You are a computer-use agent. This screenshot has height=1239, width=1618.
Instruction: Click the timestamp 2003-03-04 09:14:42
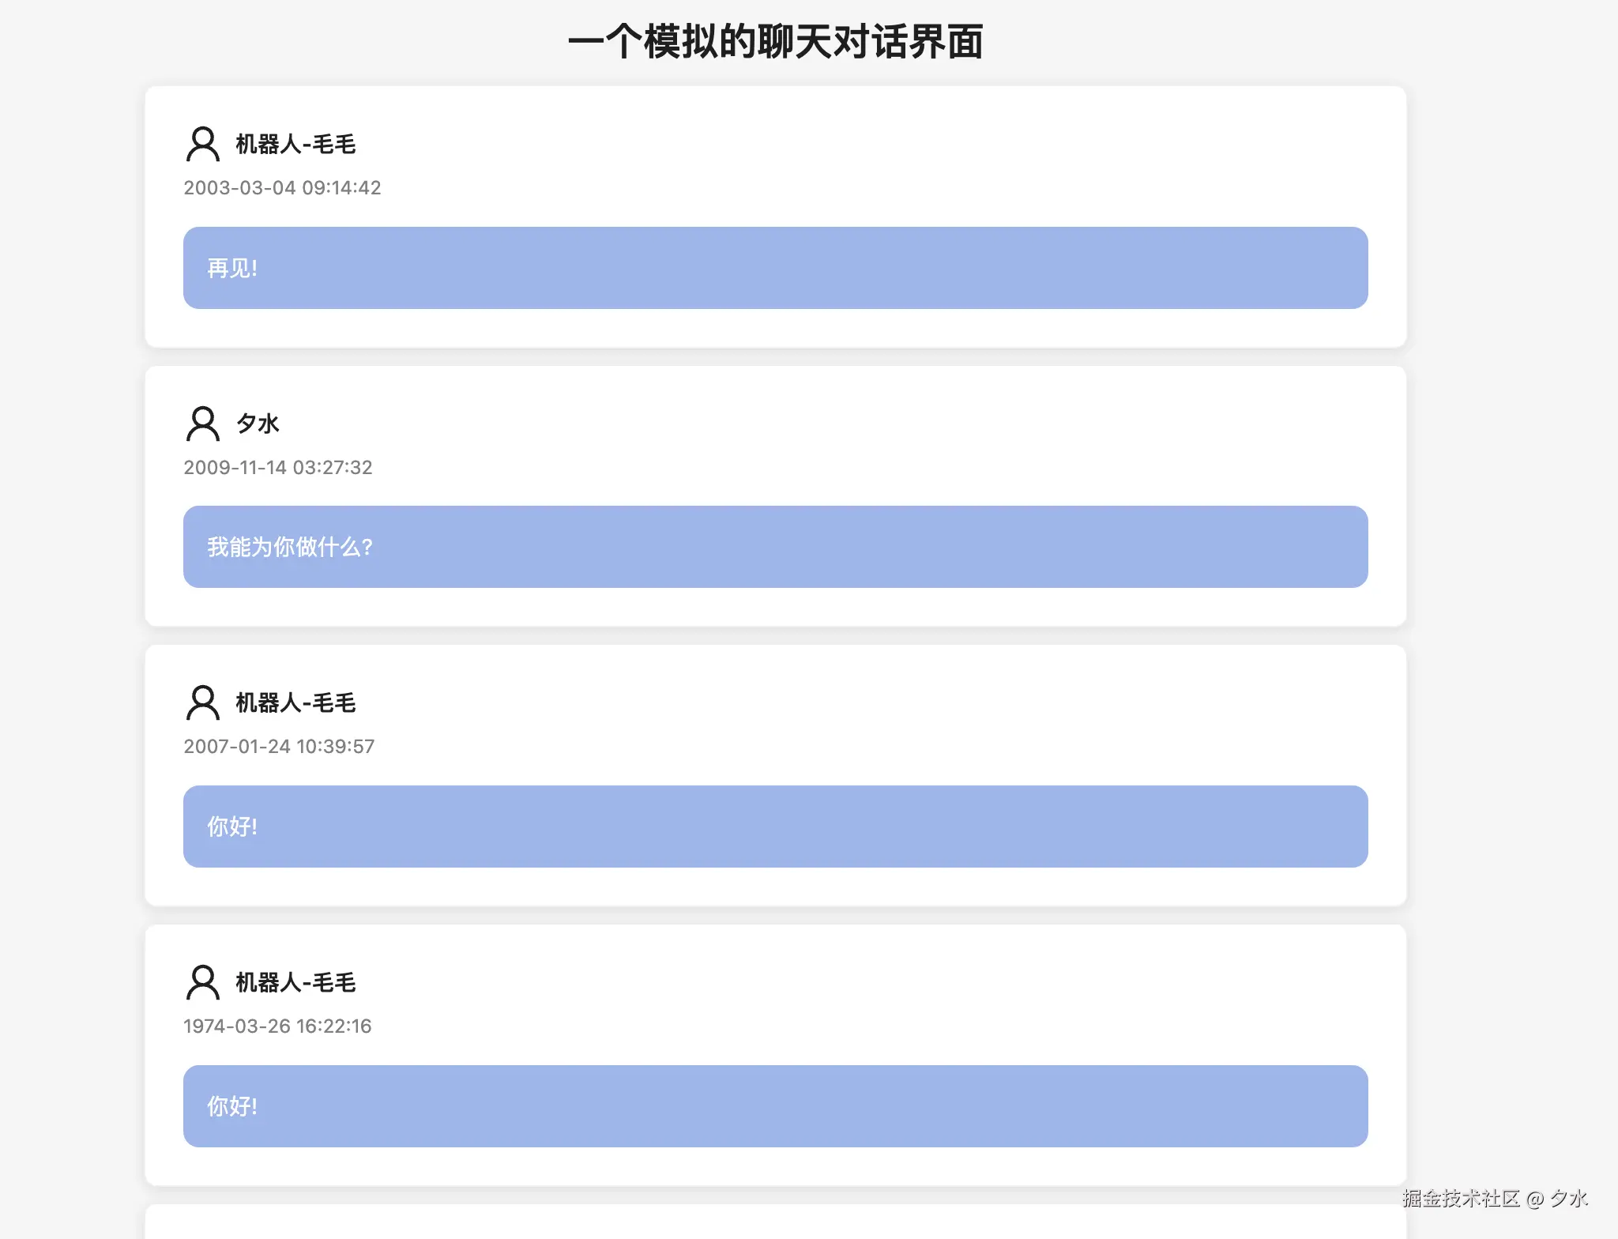282,187
